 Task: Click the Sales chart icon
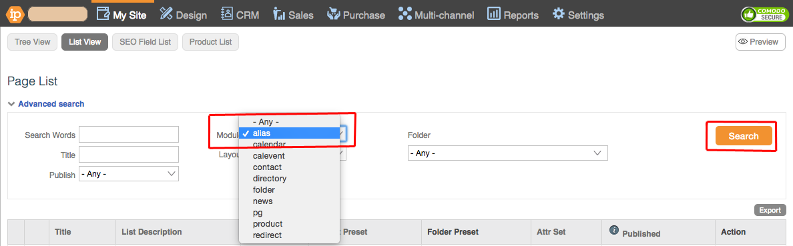click(279, 13)
